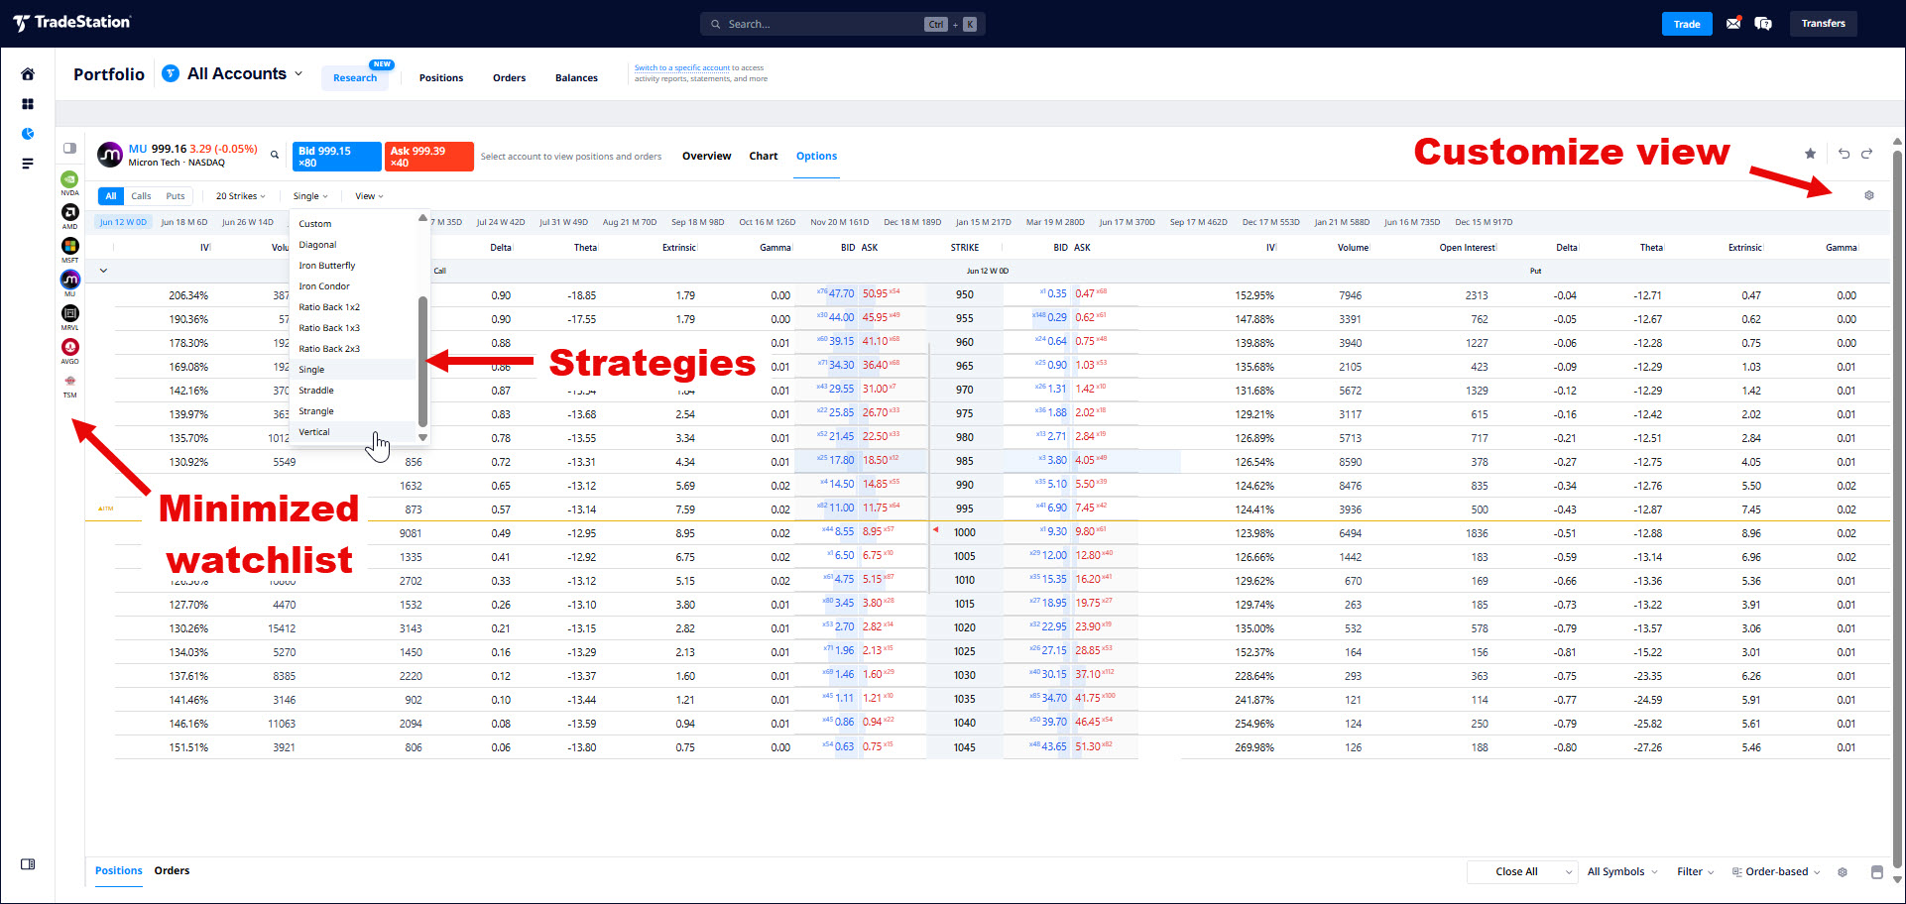Open the Close All dropdown arrow

[1569, 872]
